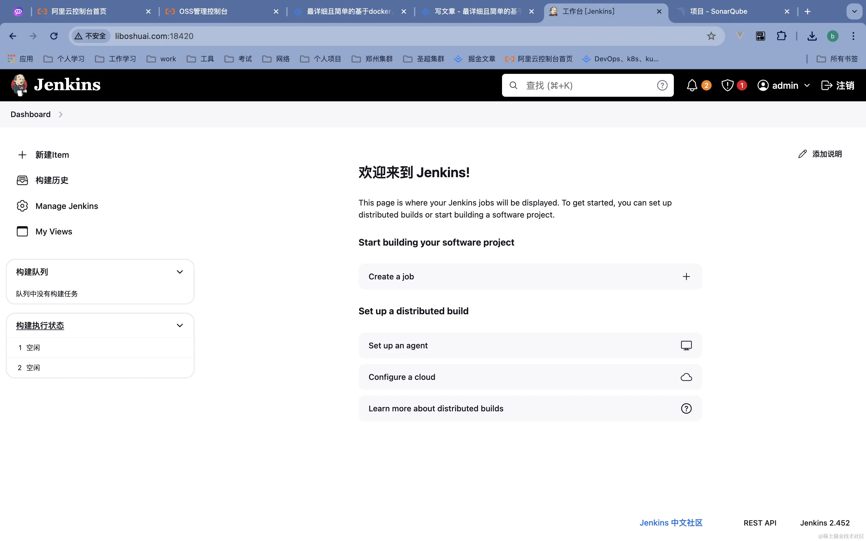Open the admin user dropdown arrow
The height and width of the screenshot is (541, 866).
(807, 86)
